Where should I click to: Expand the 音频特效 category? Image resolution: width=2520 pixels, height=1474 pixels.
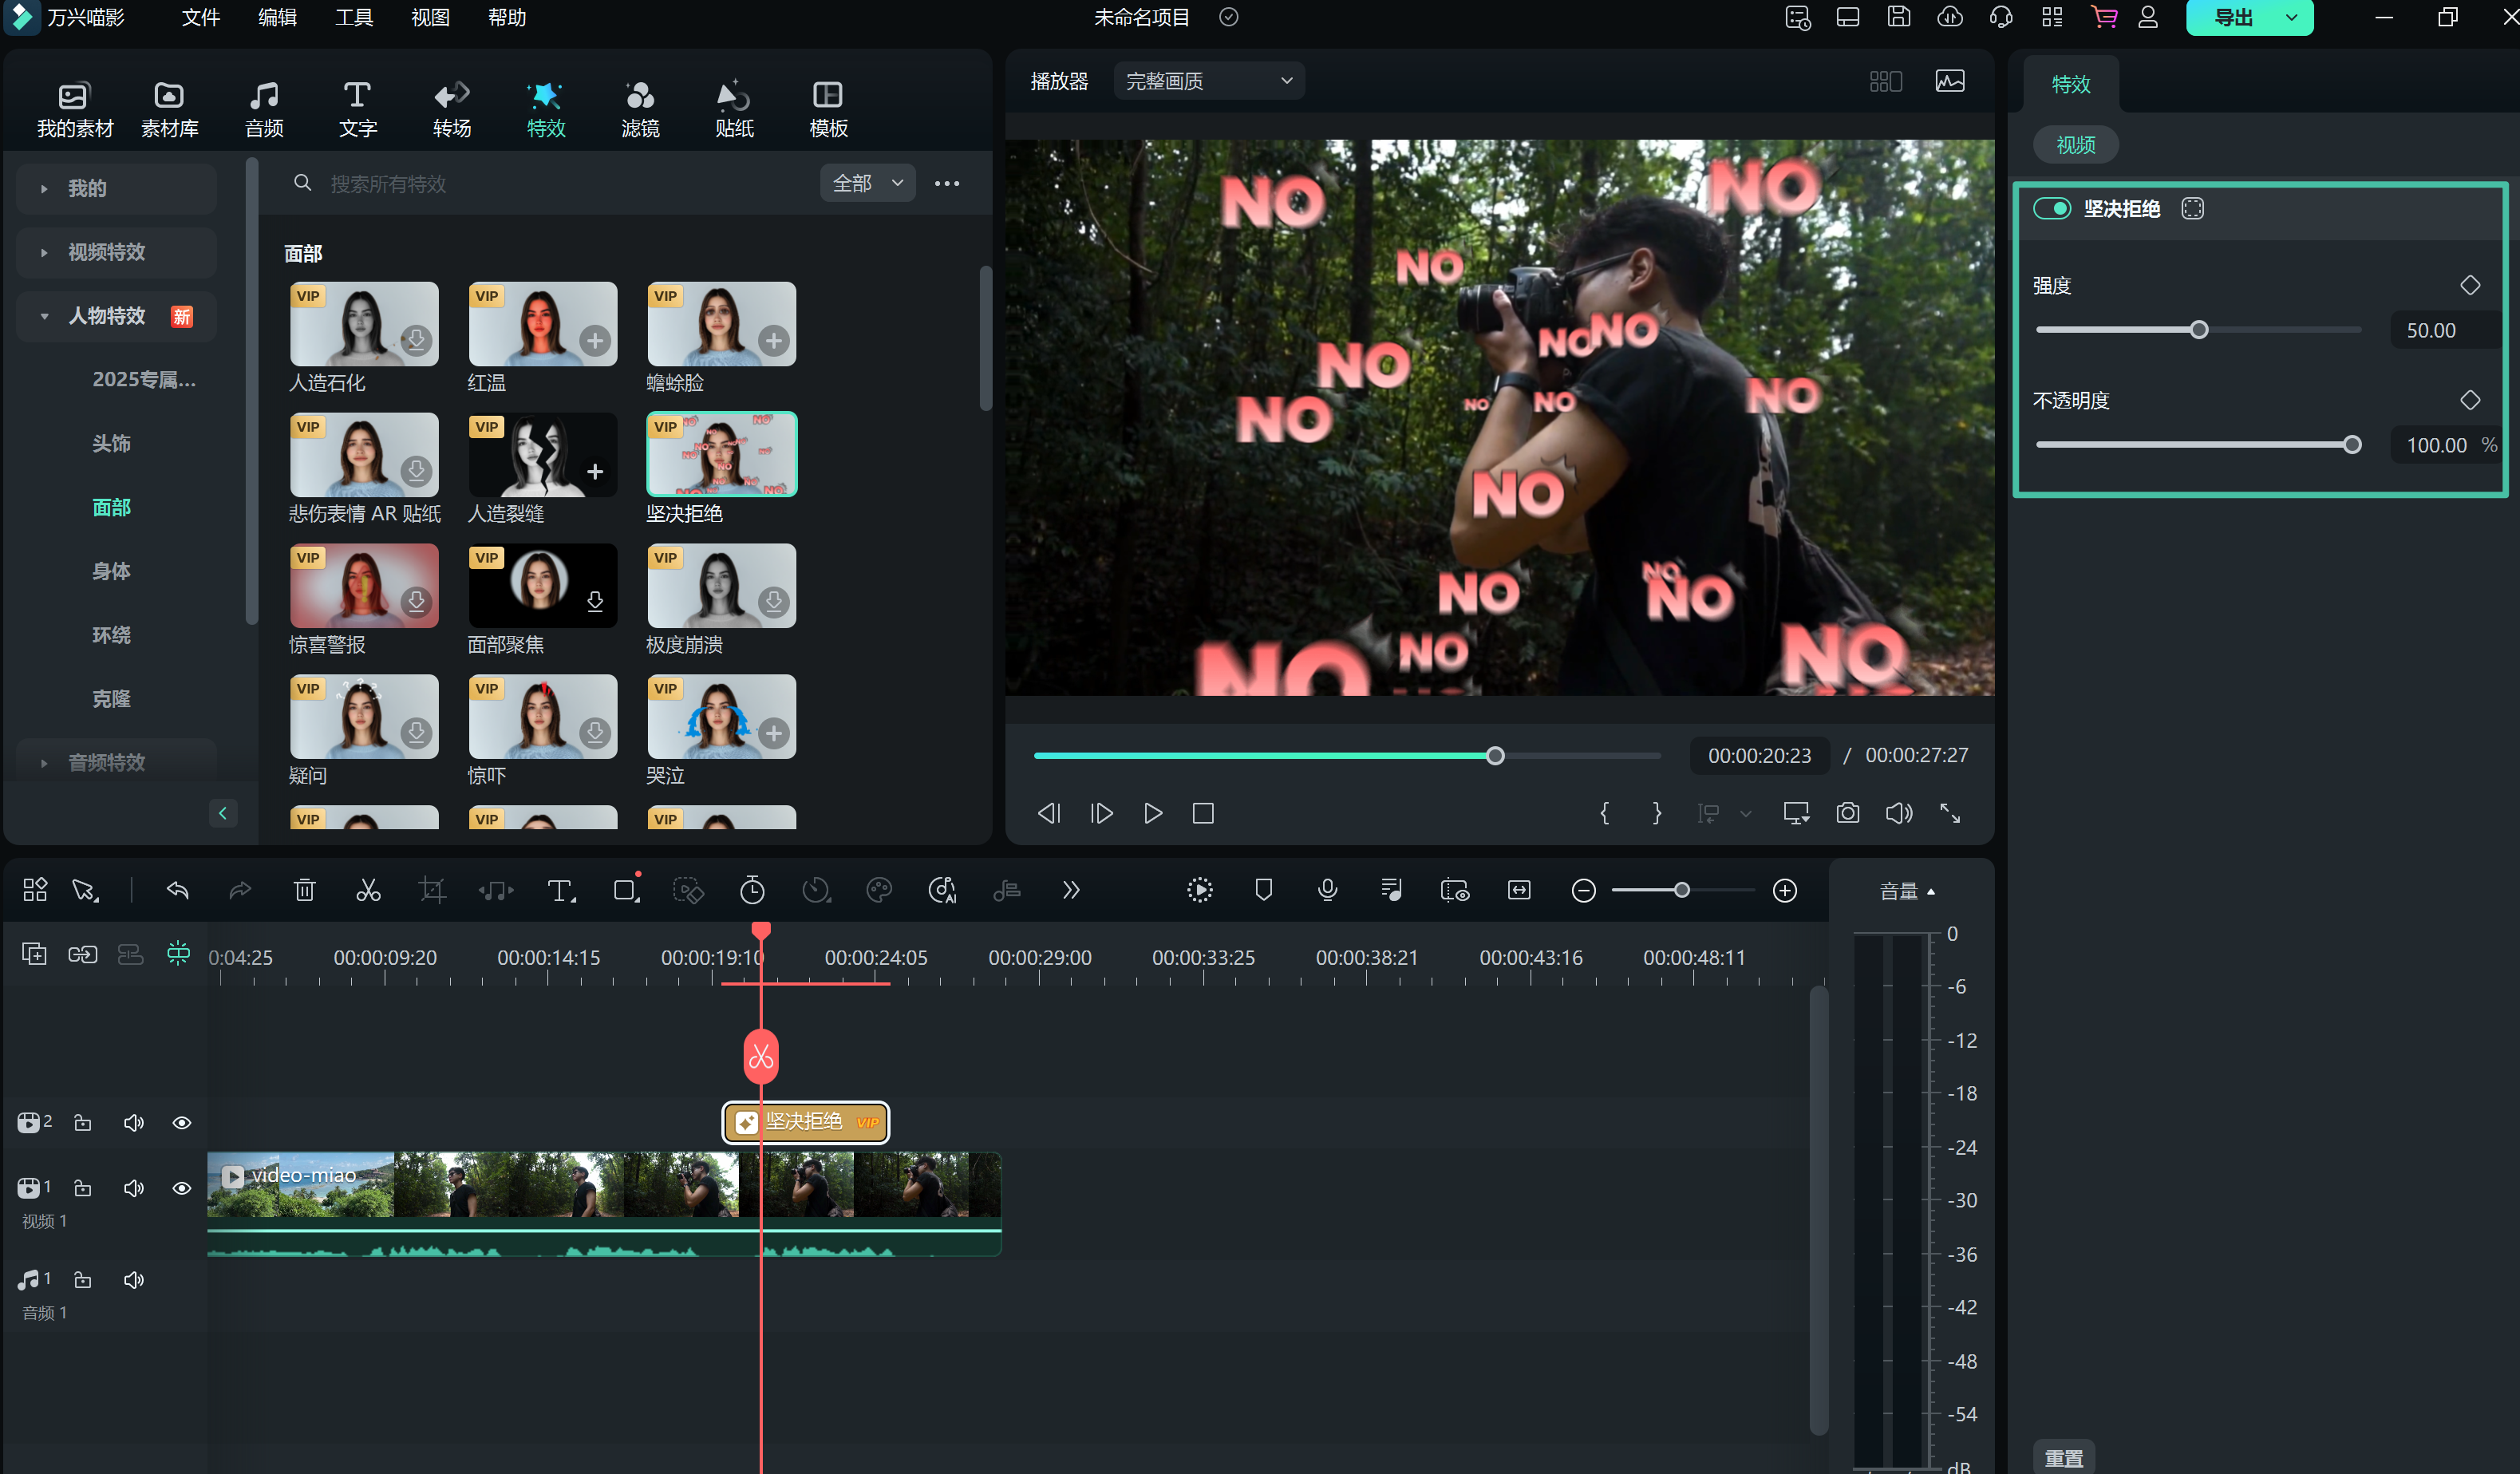[x=116, y=762]
